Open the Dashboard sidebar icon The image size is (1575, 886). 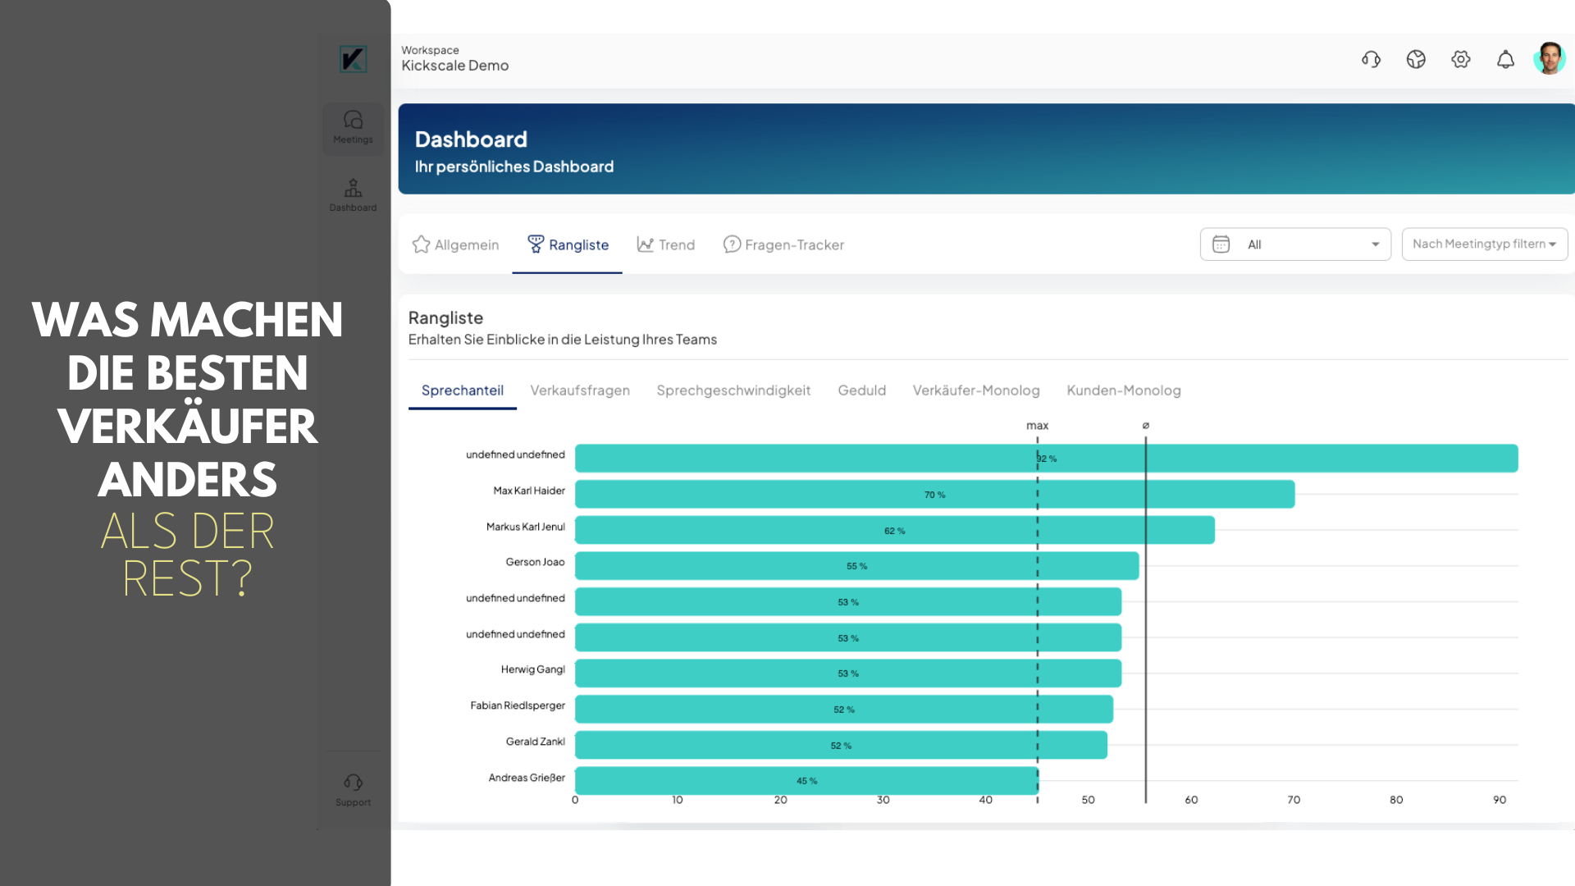353,195
